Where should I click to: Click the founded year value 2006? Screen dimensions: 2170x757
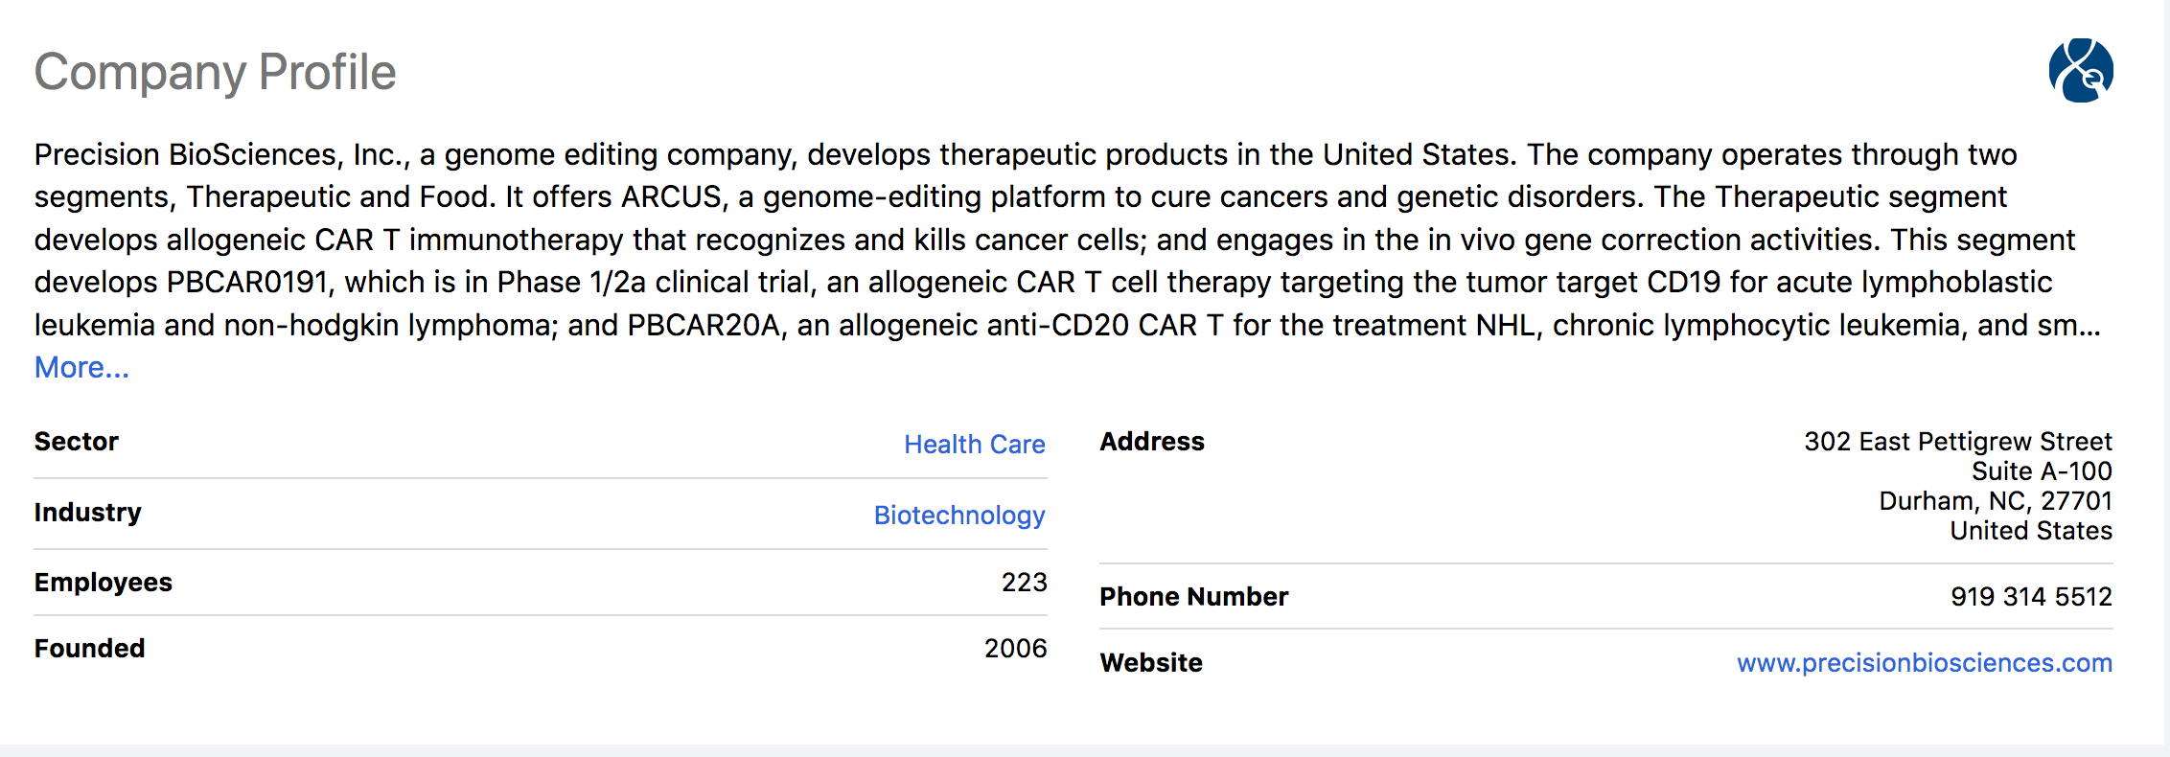click(1015, 649)
